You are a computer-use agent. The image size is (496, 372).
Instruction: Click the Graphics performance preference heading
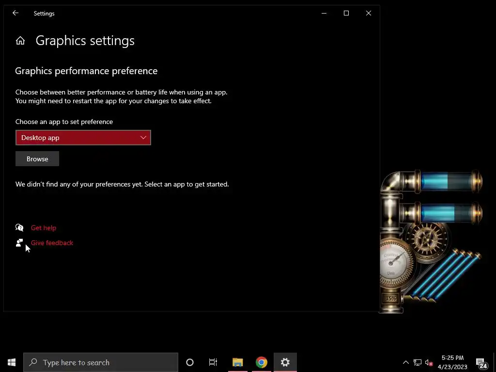(86, 71)
